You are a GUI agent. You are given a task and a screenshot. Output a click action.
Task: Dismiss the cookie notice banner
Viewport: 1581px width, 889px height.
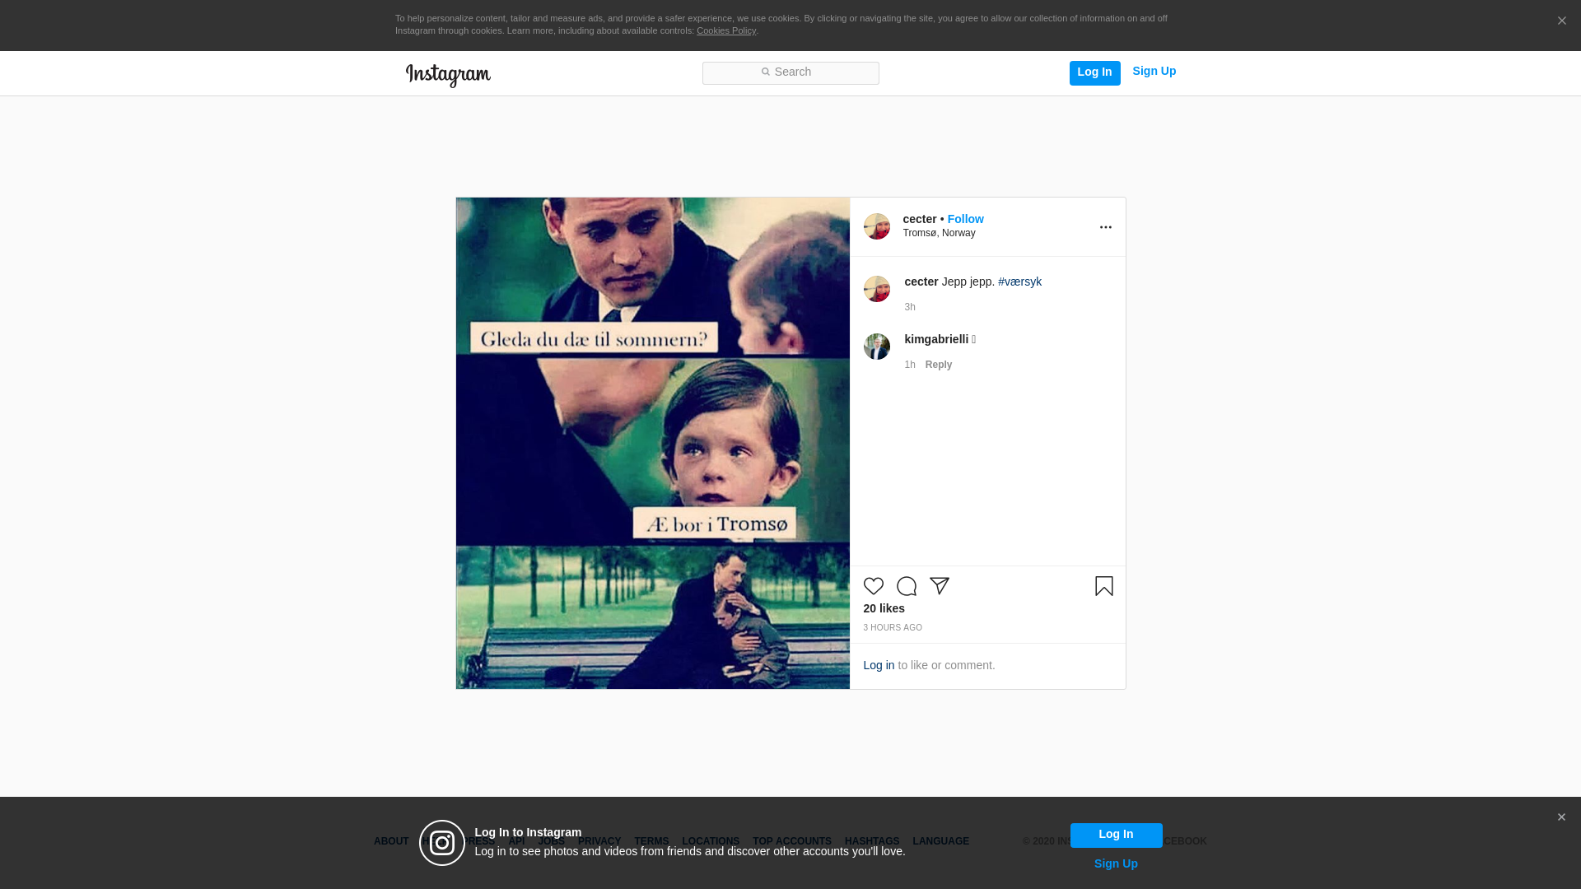tap(1561, 21)
